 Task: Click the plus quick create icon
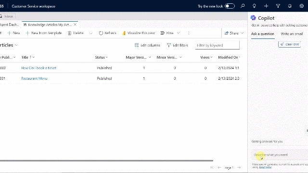pos(266,6)
